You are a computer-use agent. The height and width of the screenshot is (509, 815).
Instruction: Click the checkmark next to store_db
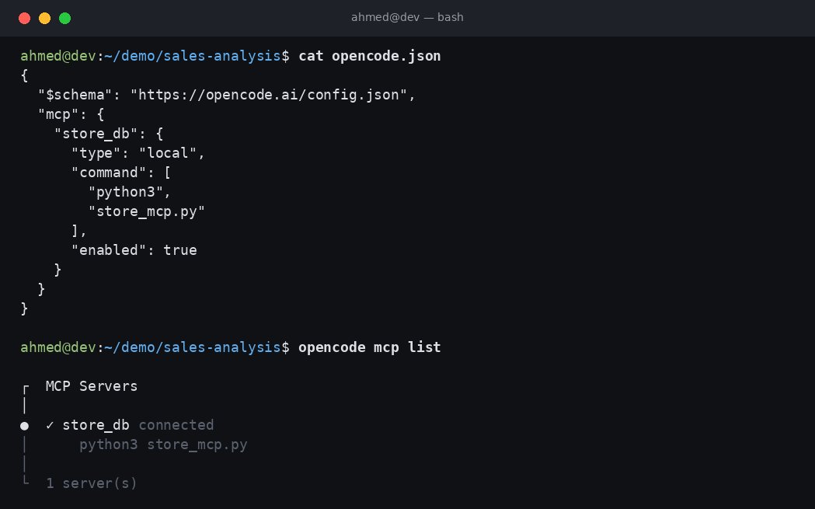click(50, 425)
